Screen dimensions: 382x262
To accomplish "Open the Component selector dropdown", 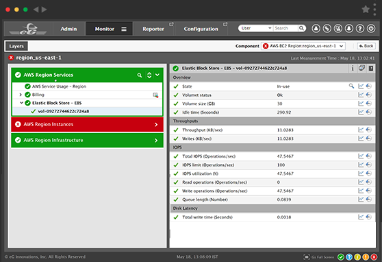I will pos(303,46).
